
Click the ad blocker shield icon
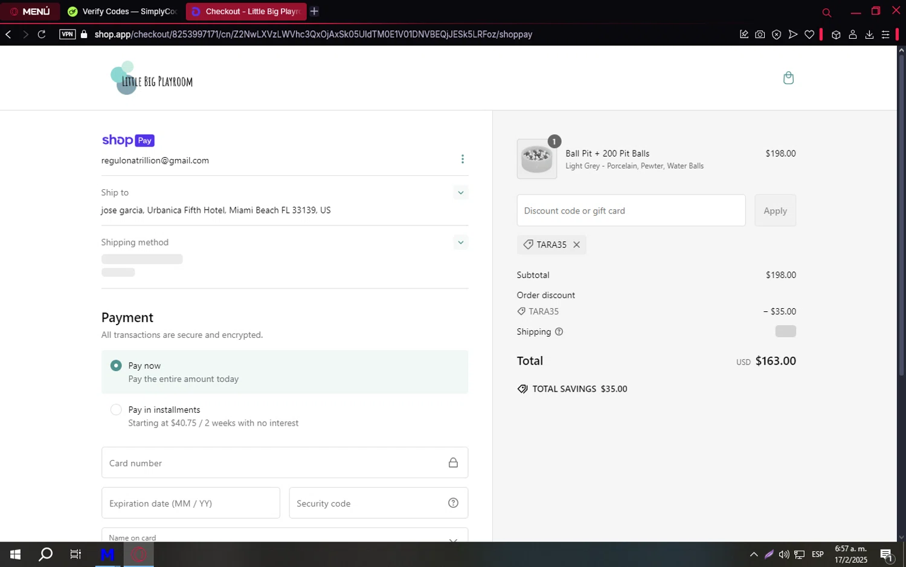(x=777, y=34)
